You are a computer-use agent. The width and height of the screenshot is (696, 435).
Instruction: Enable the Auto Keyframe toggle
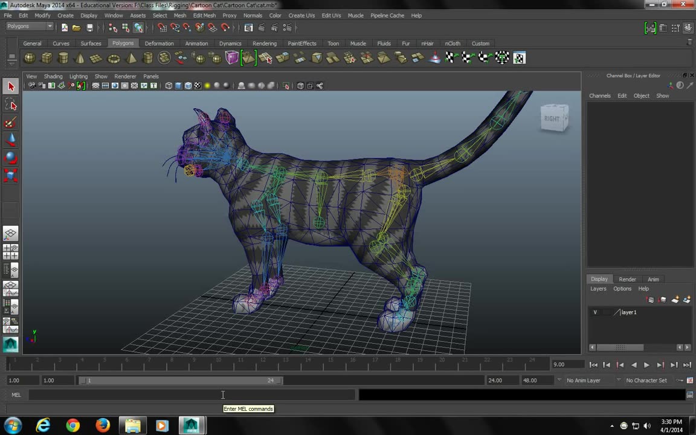(679, 380)
